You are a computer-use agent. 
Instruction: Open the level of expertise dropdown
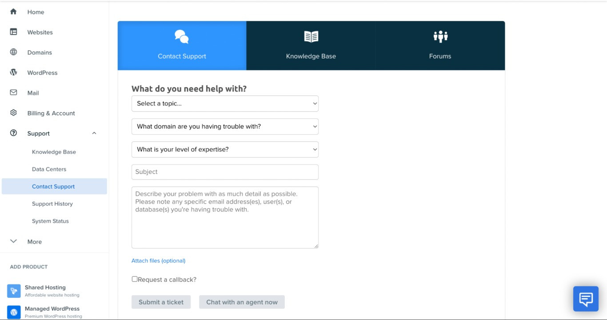[225, 149]
